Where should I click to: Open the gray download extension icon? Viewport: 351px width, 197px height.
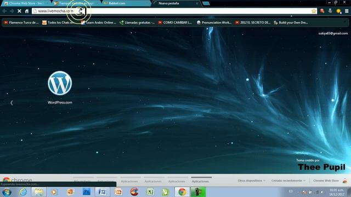(330, 11)
